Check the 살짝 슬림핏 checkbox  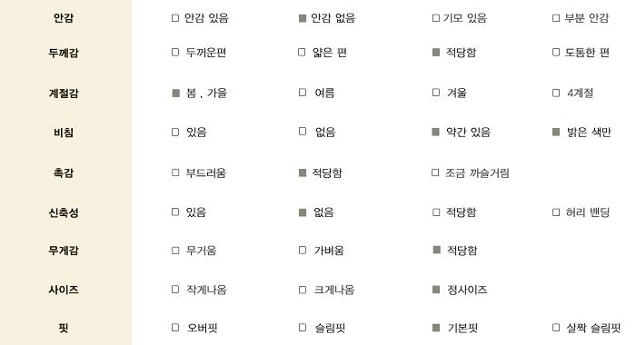556,327
